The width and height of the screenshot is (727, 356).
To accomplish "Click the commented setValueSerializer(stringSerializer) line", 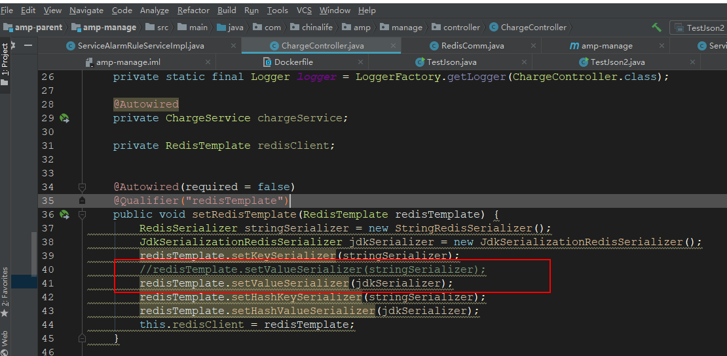I will pyautogui.click(x=313, y=269).
